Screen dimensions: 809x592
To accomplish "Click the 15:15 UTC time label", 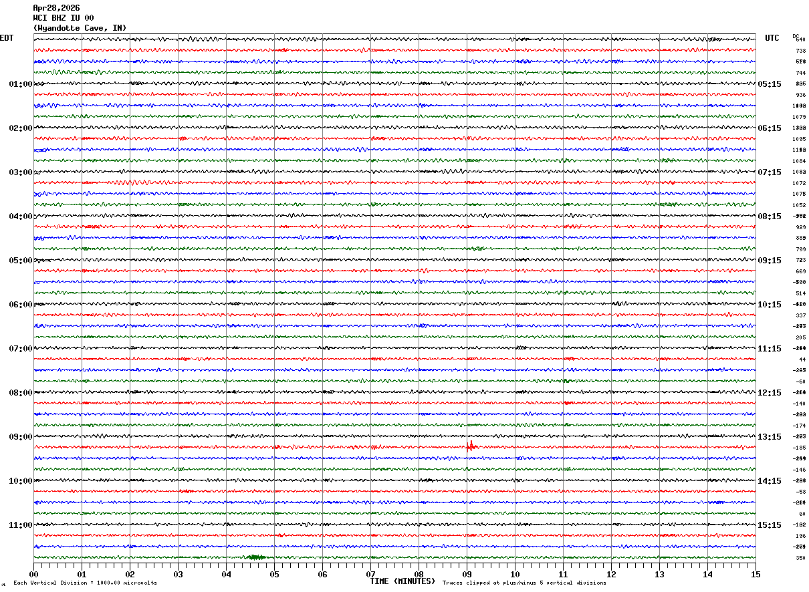I will coord(769,525).
